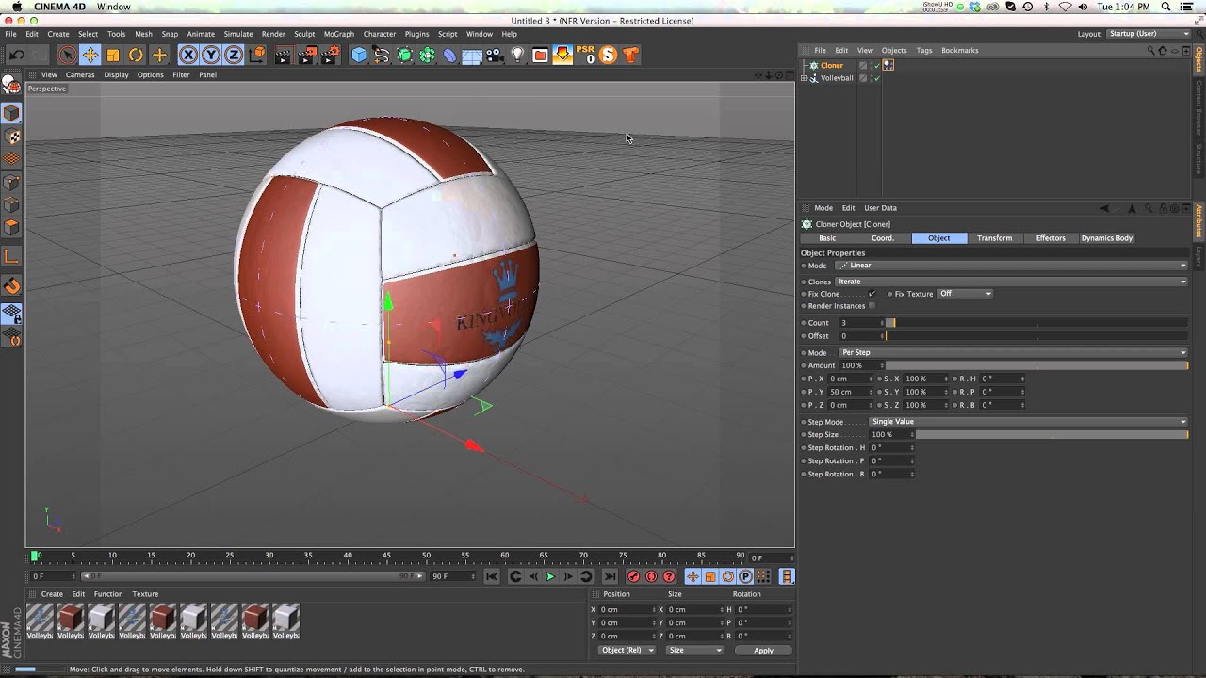Open the viewport Cameras menu
Image resolution: width=1206 pixels, height=678 pixels.
point(80,74)
